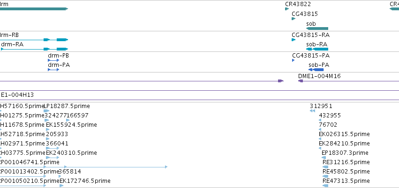Select the drm gene bar

point(34,9)
